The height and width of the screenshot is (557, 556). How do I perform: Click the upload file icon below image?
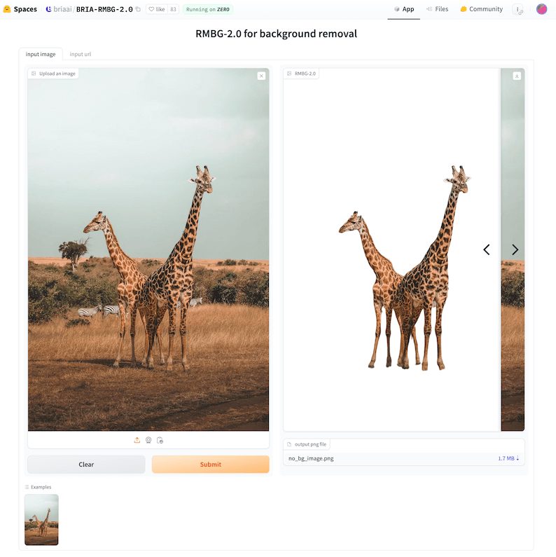click(x=137, y=440)
